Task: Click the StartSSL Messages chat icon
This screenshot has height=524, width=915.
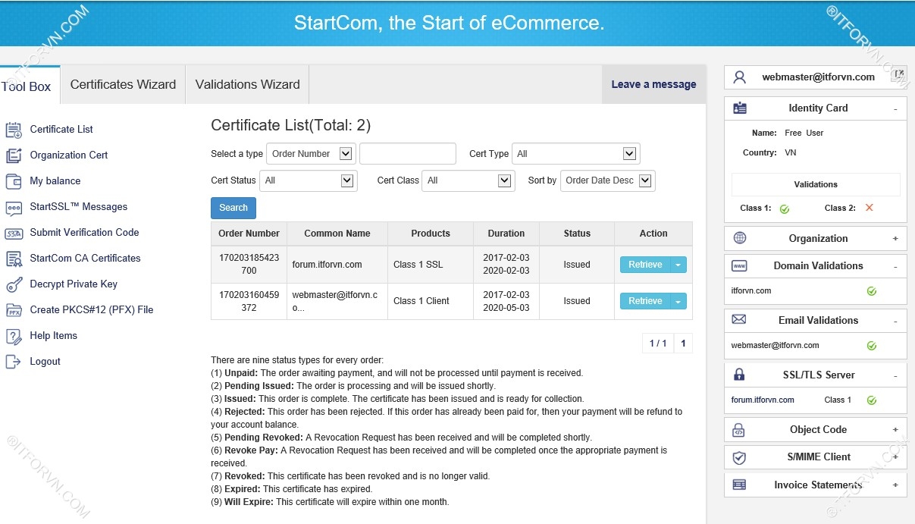Action: click(14, 207)
